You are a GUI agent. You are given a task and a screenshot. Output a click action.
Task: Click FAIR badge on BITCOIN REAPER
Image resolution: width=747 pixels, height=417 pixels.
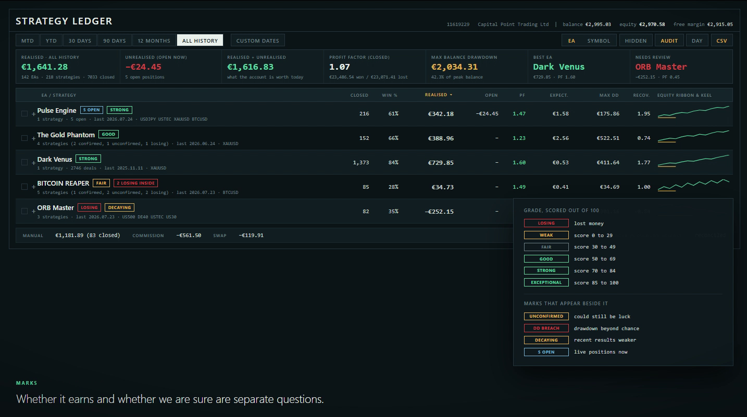[x=101, y=183]
